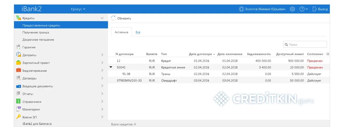
Task: Click the 400 000.00 debt value
Action: click(x=263, y=61)
